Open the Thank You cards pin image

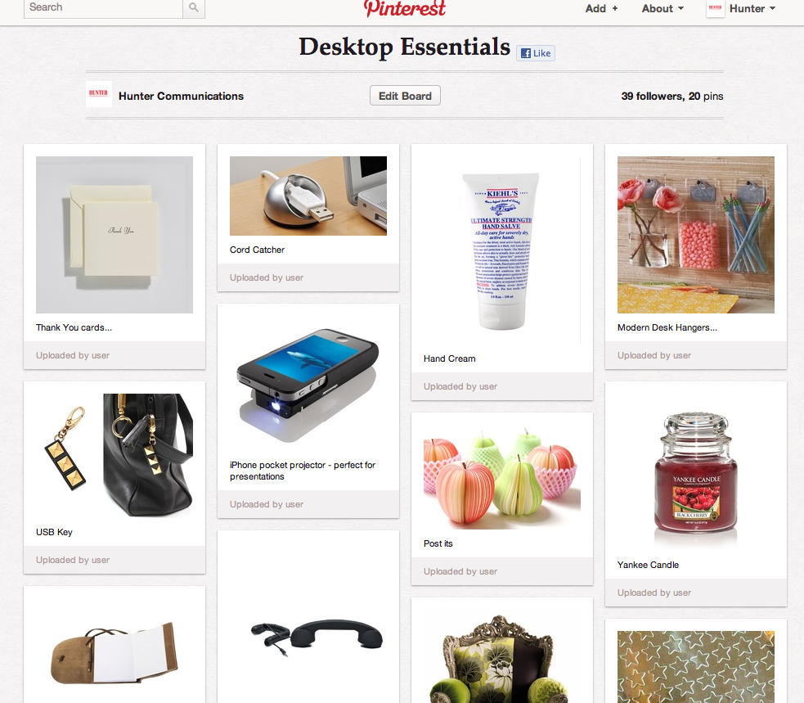(x=115, y=235)
